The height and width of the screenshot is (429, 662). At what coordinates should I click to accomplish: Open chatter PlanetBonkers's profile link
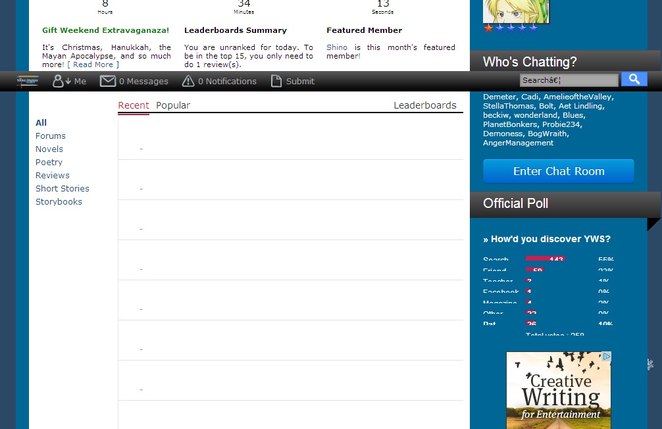[510, 124]
